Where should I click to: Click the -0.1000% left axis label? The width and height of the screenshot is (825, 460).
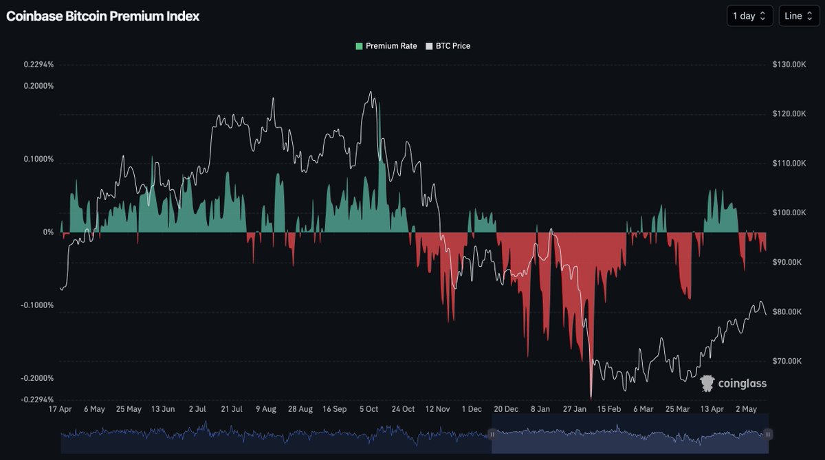tap(37, 305)
